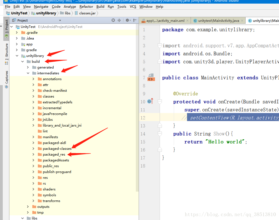Open the Project panel settings gear
Viewport: 279px width, 220px height.
click(x=128, y=20)
